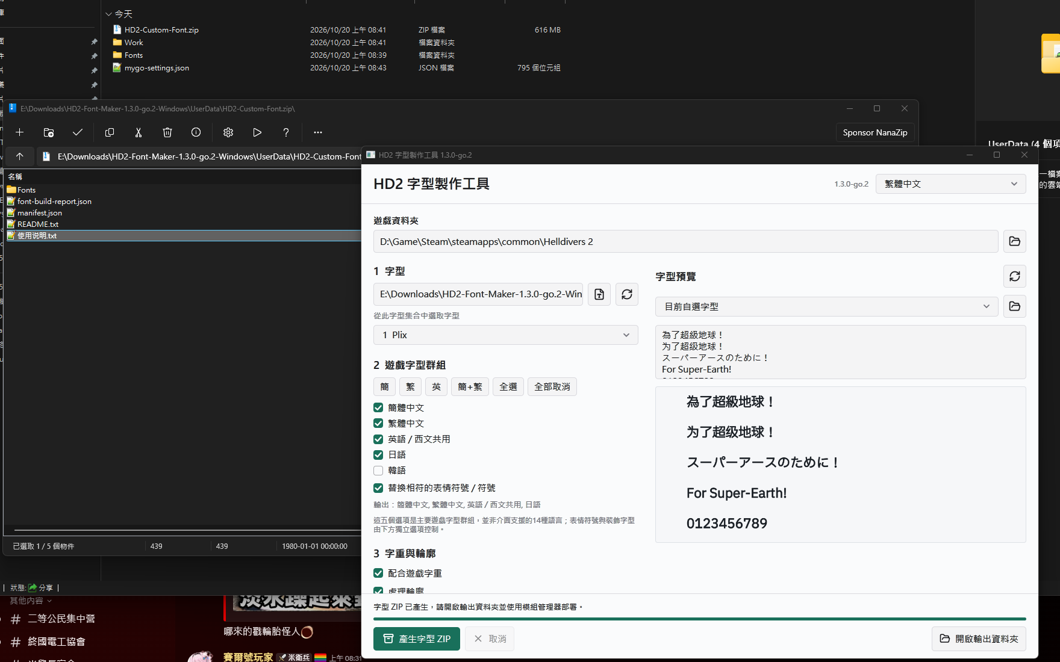Click Sponsor NanaZip button
The height and width of the screenshot is (662, 1060).
tap(875, 132)
